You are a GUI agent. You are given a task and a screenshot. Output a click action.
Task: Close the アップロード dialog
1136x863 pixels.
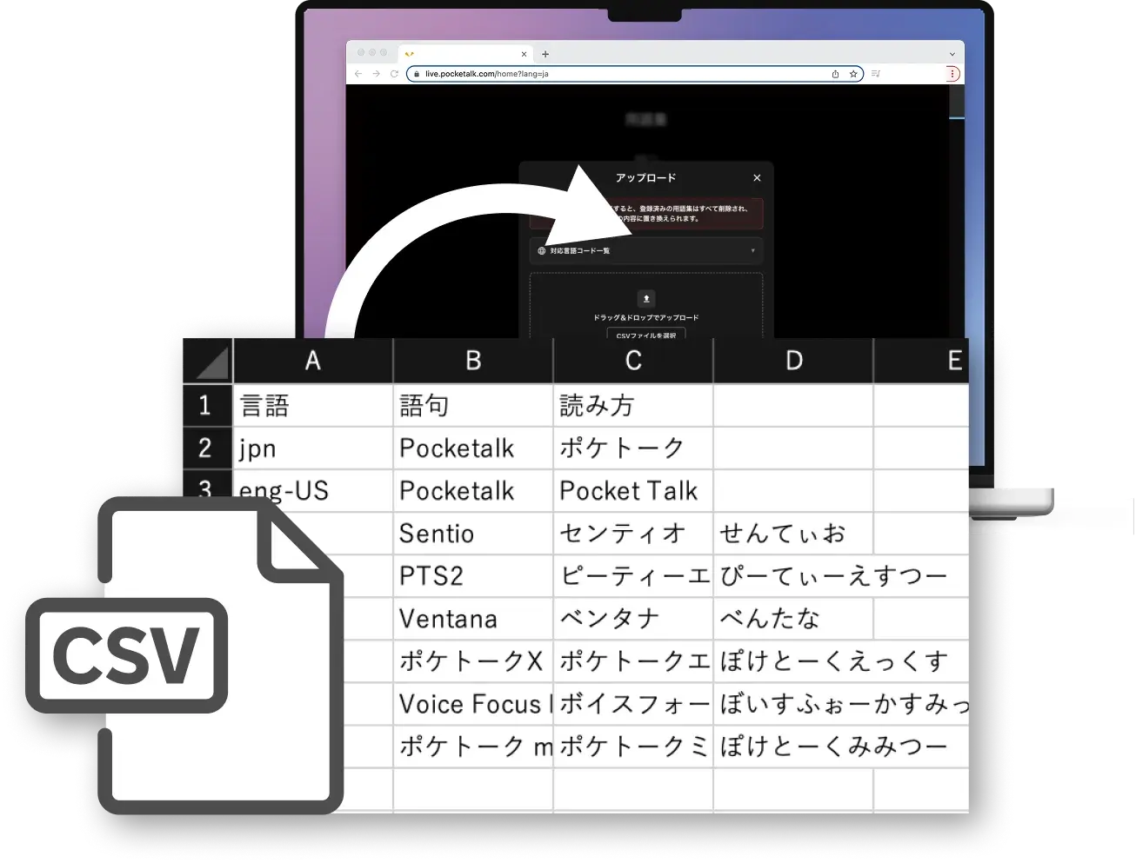[x=757, y=178]
